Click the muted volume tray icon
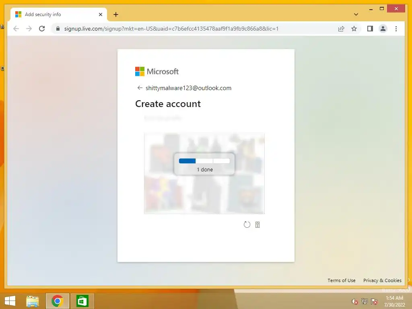 [x=354, y=301]
